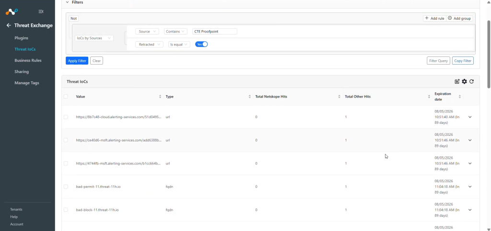The width and height of the screenshot is (491, 231).
Task: Open the Is equal operator dropdown
Action: [x=179, y=44]
